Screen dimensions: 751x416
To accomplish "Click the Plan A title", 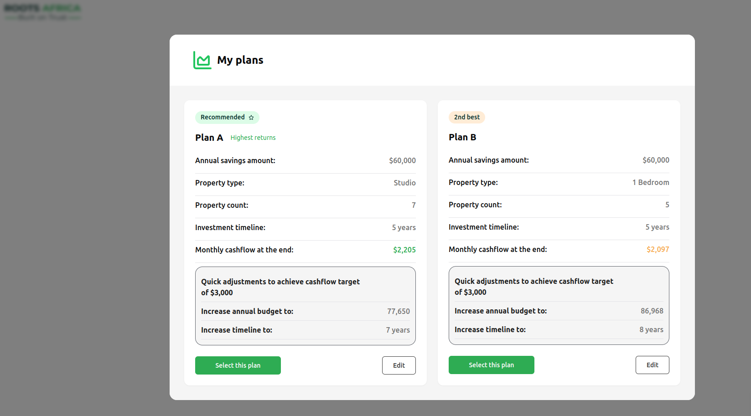I will click(x=209, y=138).
